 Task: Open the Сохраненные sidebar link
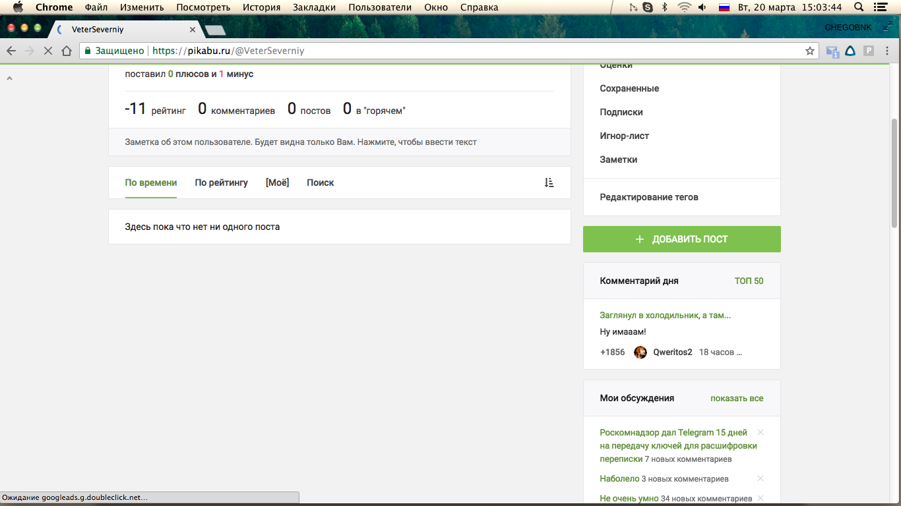pyautogui.click(x=629, y=88)
